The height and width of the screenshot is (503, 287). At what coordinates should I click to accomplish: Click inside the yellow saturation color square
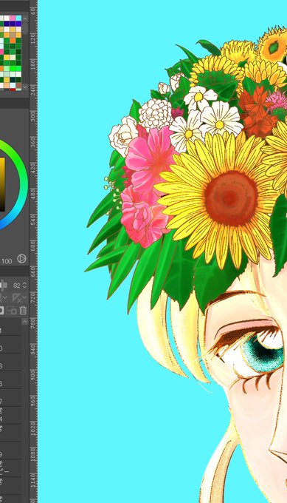pos(2,184)
